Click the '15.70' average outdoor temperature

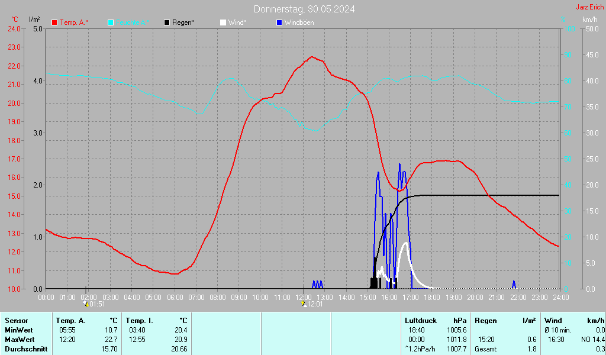coord(109,349)
